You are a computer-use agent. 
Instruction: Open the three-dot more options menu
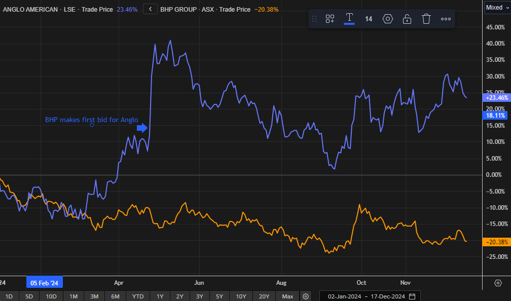click(x=446, y=19)
